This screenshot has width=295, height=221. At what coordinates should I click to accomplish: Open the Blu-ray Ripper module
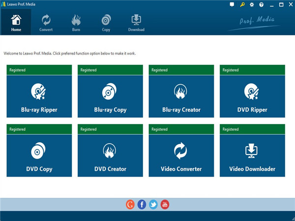click(39, 96)
